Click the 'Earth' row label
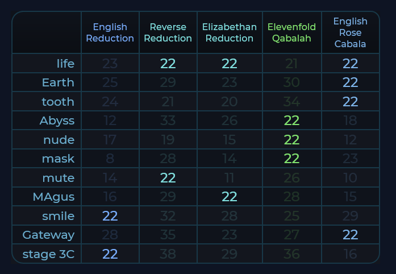This screenshot has width=396, height=274. [x=58, y=82]
